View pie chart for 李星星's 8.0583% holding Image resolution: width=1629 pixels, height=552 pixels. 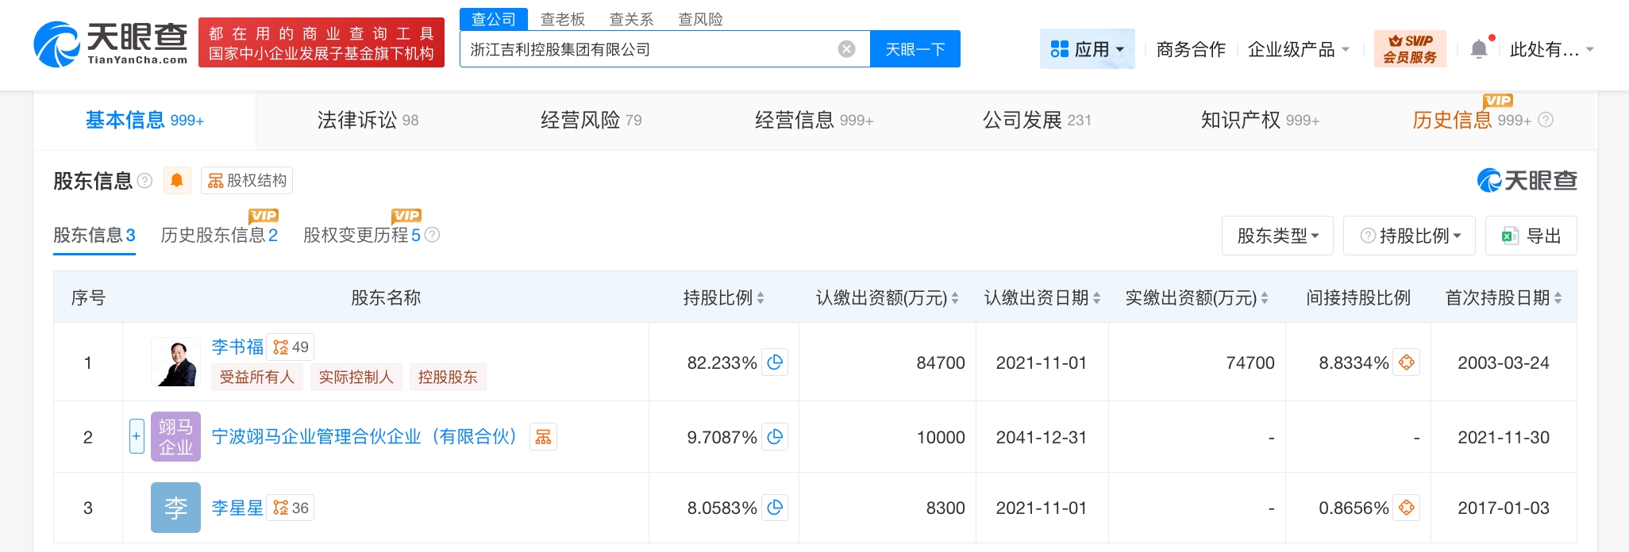[x=775, y=508]
